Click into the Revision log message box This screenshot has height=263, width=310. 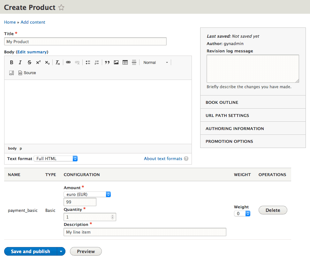pyautogui.click(x=253, y=69)
